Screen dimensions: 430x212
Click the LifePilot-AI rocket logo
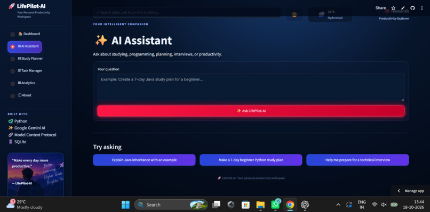pos(12,6)
